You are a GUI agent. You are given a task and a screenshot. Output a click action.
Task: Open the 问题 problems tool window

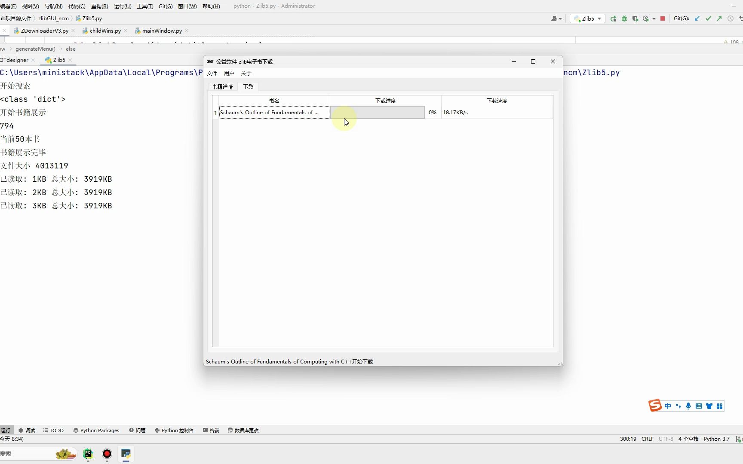tap(137, 430)
